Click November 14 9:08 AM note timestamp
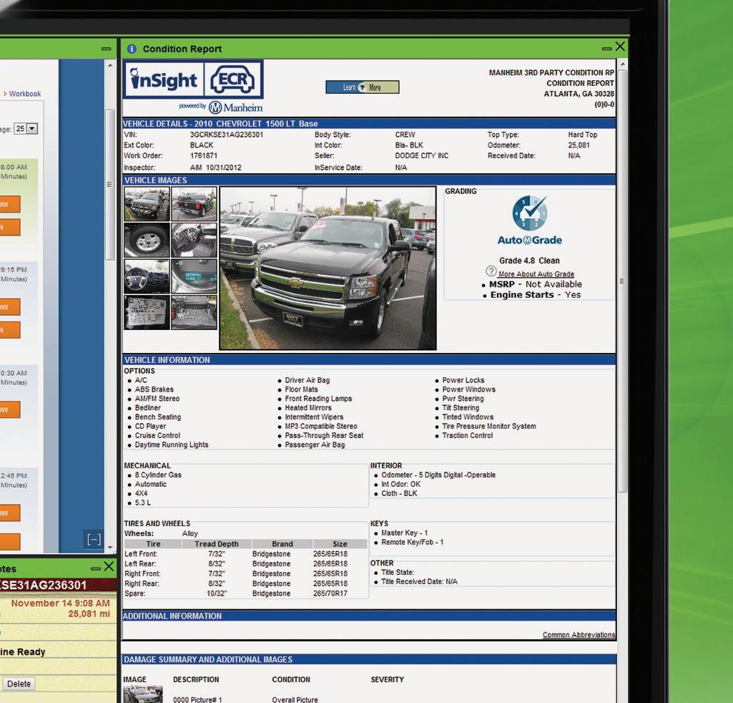Image resolution: width=733 pixels, height=703 pixels. [60, 603]
